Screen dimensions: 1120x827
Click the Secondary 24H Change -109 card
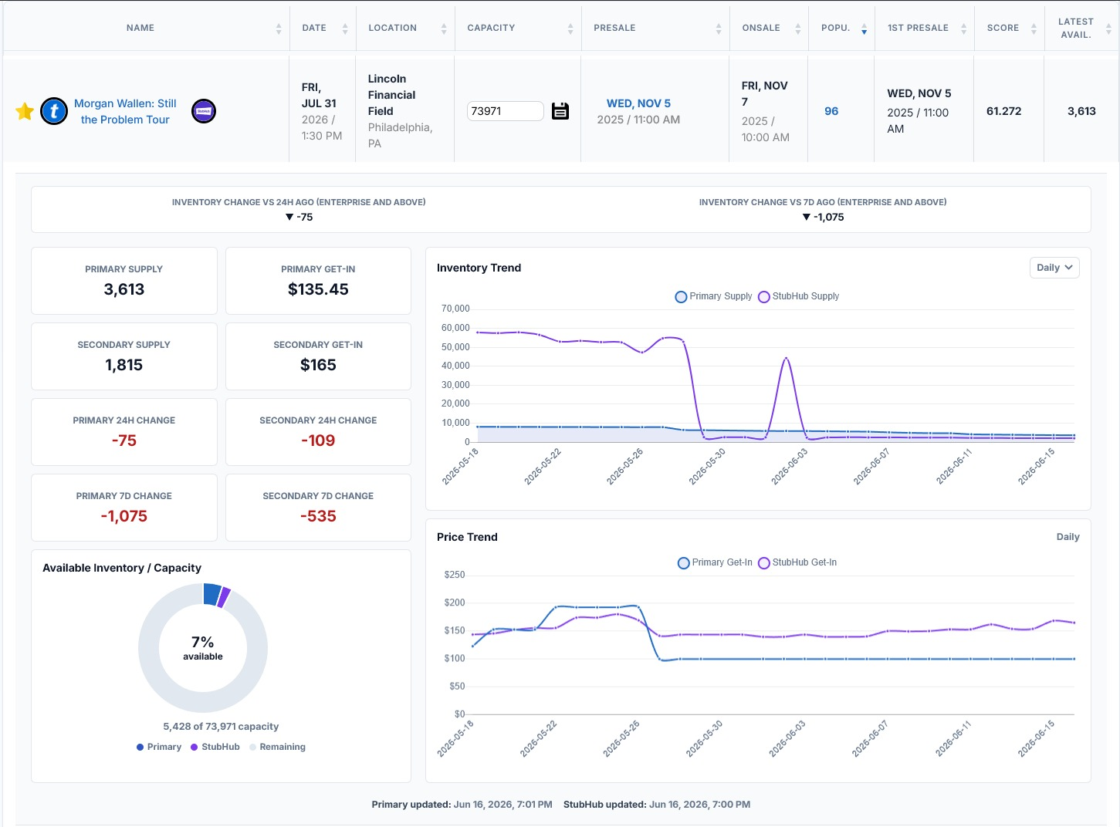tap(318, 432)
